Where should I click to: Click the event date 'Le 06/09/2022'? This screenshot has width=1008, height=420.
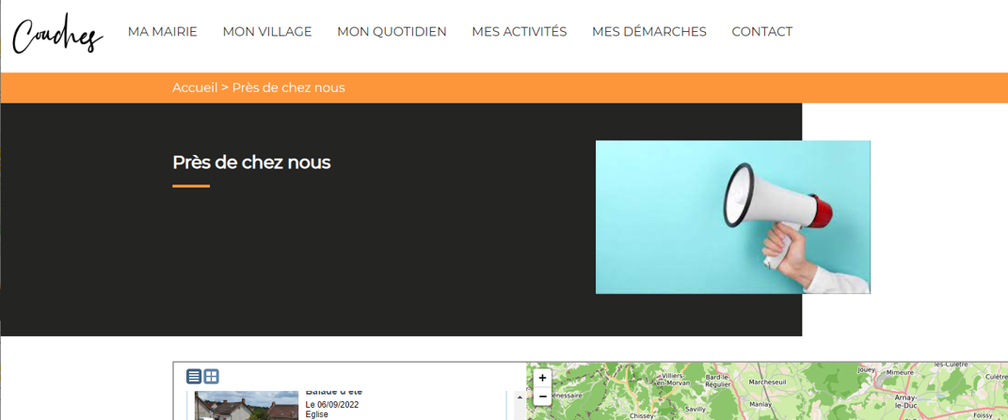pyautogui.click(x=332, y=405)
